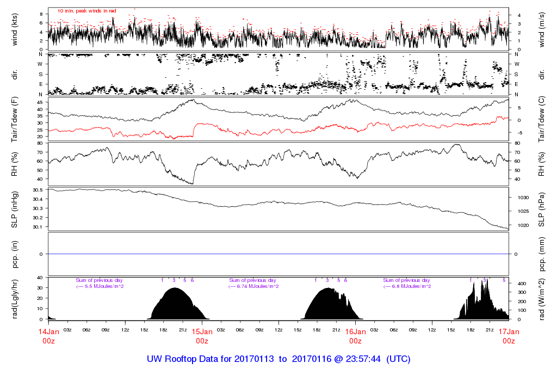Select the 16Jan 00z date marker

click(355, 335)
